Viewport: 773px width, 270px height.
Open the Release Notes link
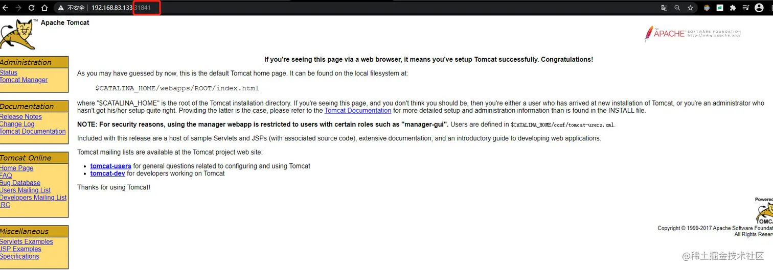click(x=21, y=116)
